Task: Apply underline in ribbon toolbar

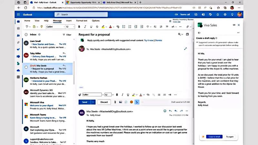Action: point(91,27)
